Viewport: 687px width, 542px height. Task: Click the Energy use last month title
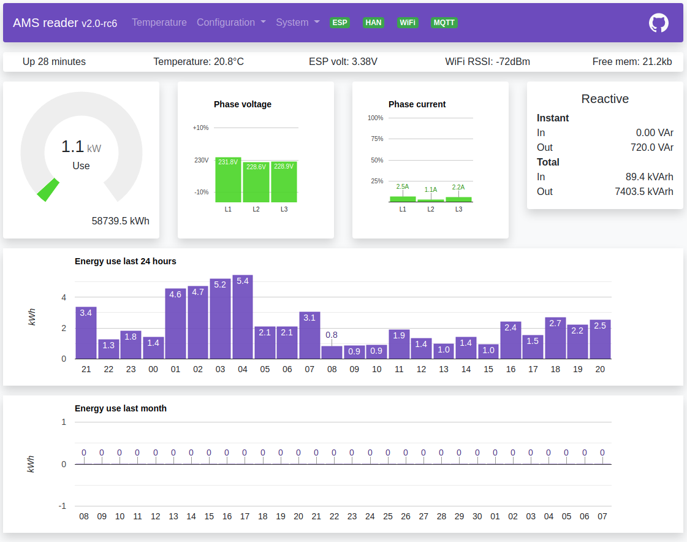click(x=121, y=408)
